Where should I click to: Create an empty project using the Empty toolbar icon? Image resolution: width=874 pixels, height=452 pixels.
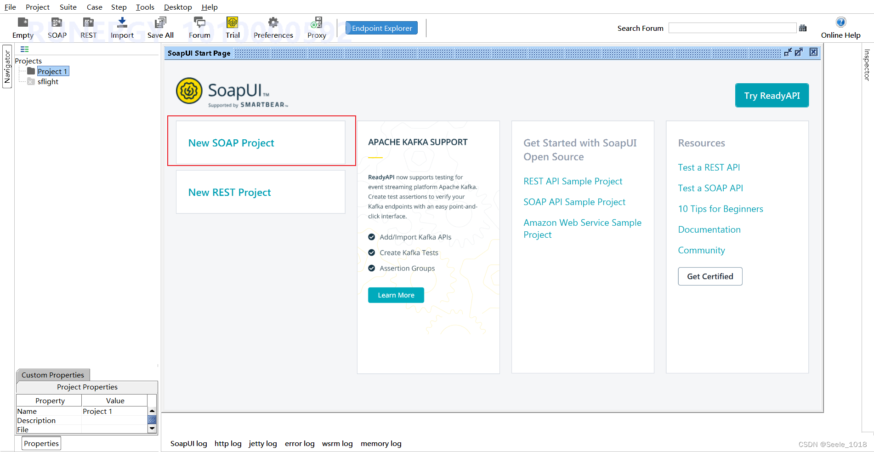coord(23,28)
